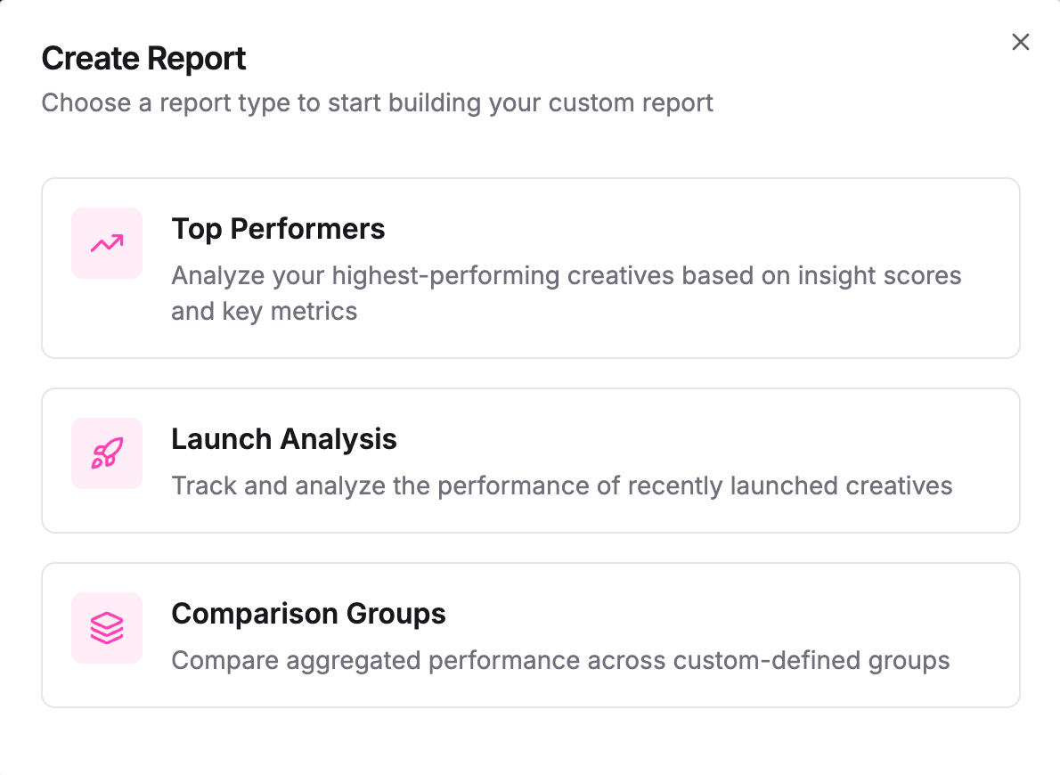The width and height of the screenshot is (1060, 775).
Task: Click the Launch Analysis title text
Action: pos(284,439)
